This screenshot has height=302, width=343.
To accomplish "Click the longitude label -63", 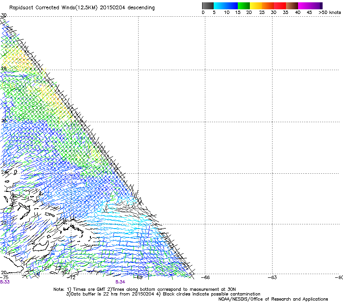I will [273, 277].
